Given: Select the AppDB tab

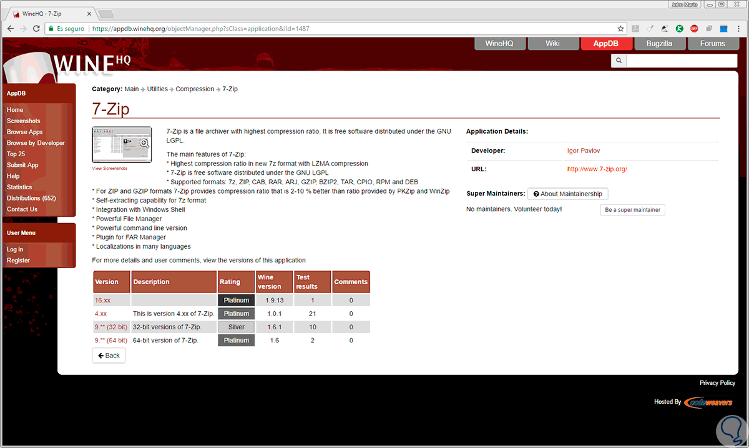Looking at the screenshot, I should [606, 44].
